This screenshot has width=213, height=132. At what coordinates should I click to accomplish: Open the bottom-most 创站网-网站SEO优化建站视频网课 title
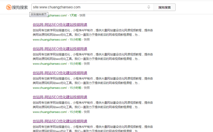(60, 121)
